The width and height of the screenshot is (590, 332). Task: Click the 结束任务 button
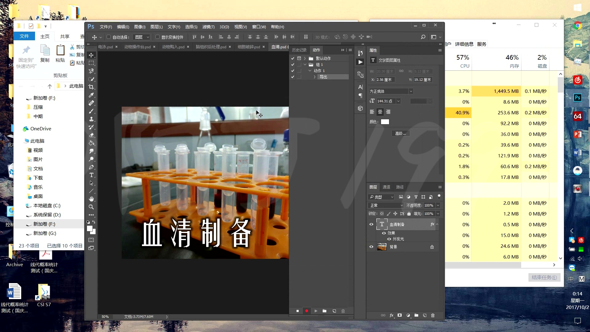pos(544,277)
